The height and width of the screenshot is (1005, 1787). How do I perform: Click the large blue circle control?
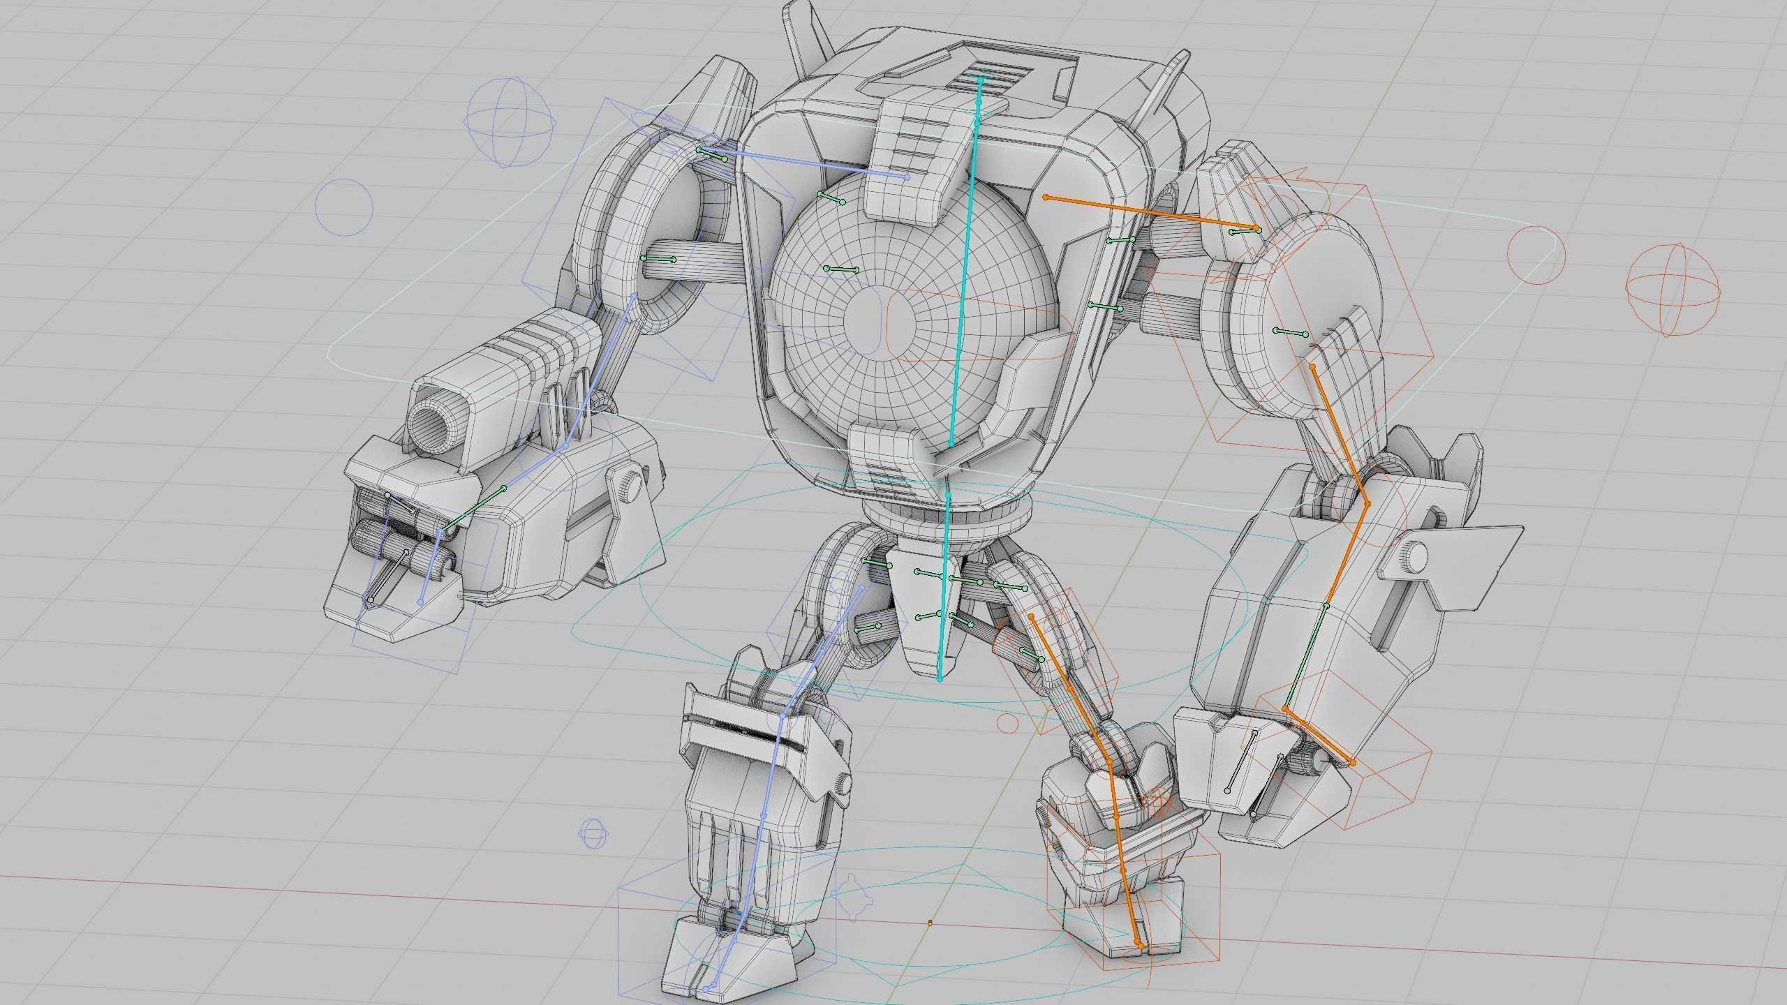[343, 207]
